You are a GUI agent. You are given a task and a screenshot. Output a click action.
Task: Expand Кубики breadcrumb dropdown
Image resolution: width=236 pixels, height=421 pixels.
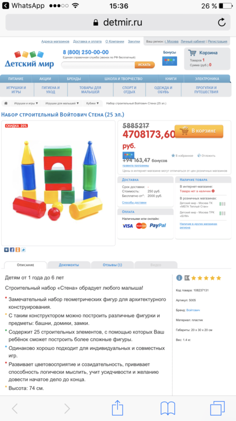[x=93, y=103]
